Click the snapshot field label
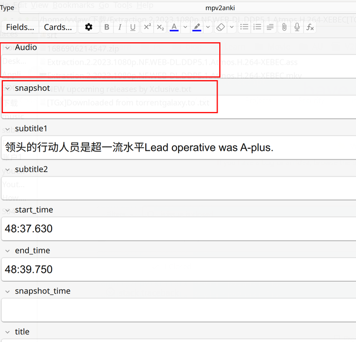 [32, 88]
